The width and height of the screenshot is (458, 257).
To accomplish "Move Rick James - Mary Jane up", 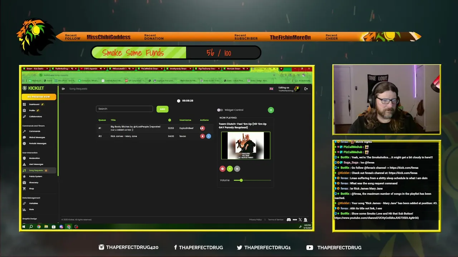I will tap(209, 136).
